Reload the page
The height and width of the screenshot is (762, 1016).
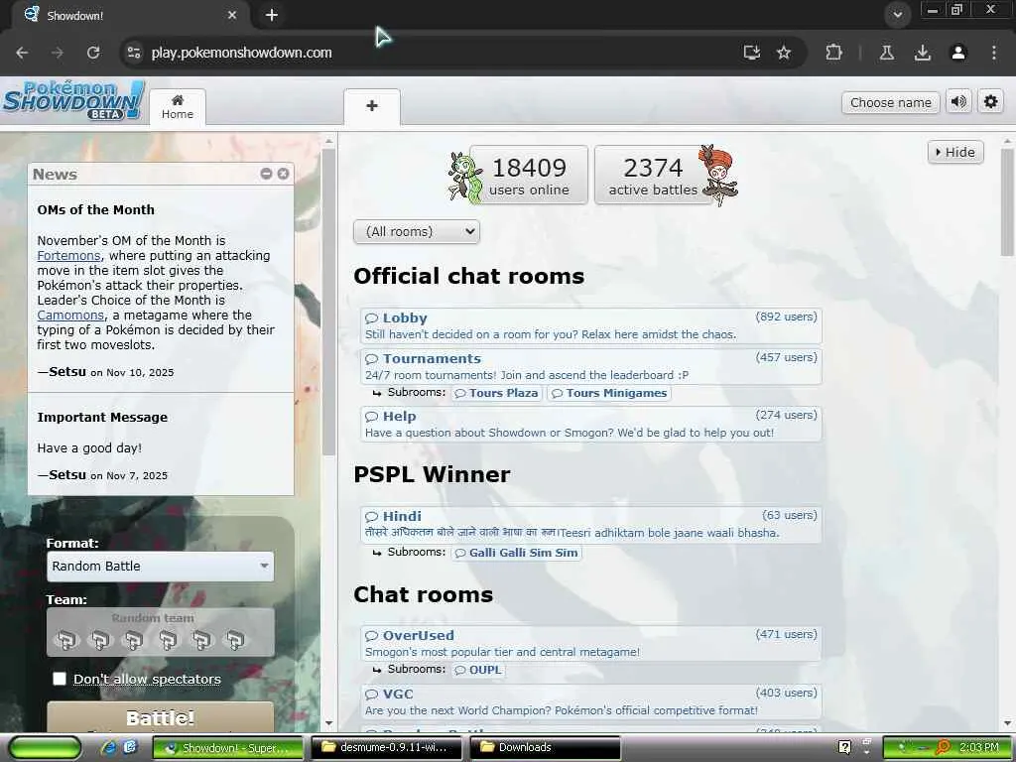pyautogui.click(x=93, y=53)
